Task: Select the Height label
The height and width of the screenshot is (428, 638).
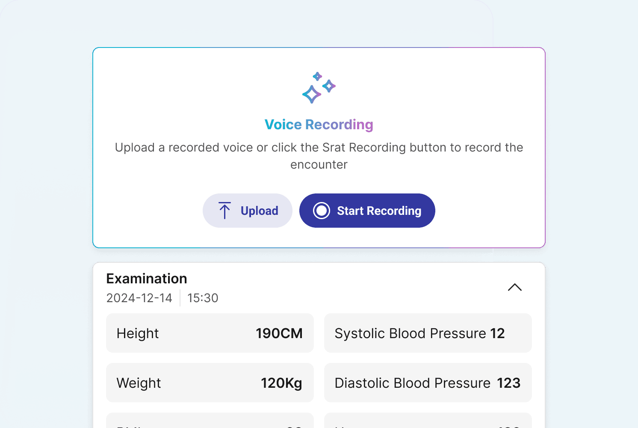Action: [x=138, y=333]
